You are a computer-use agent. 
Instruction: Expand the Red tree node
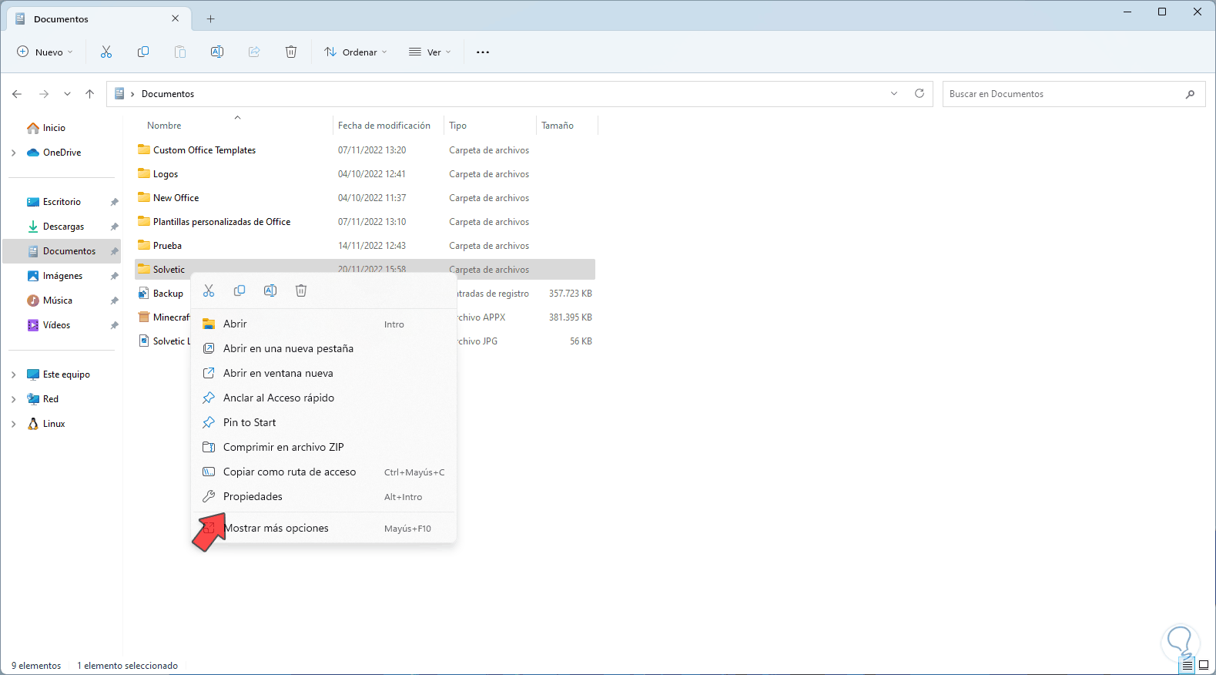14,399
